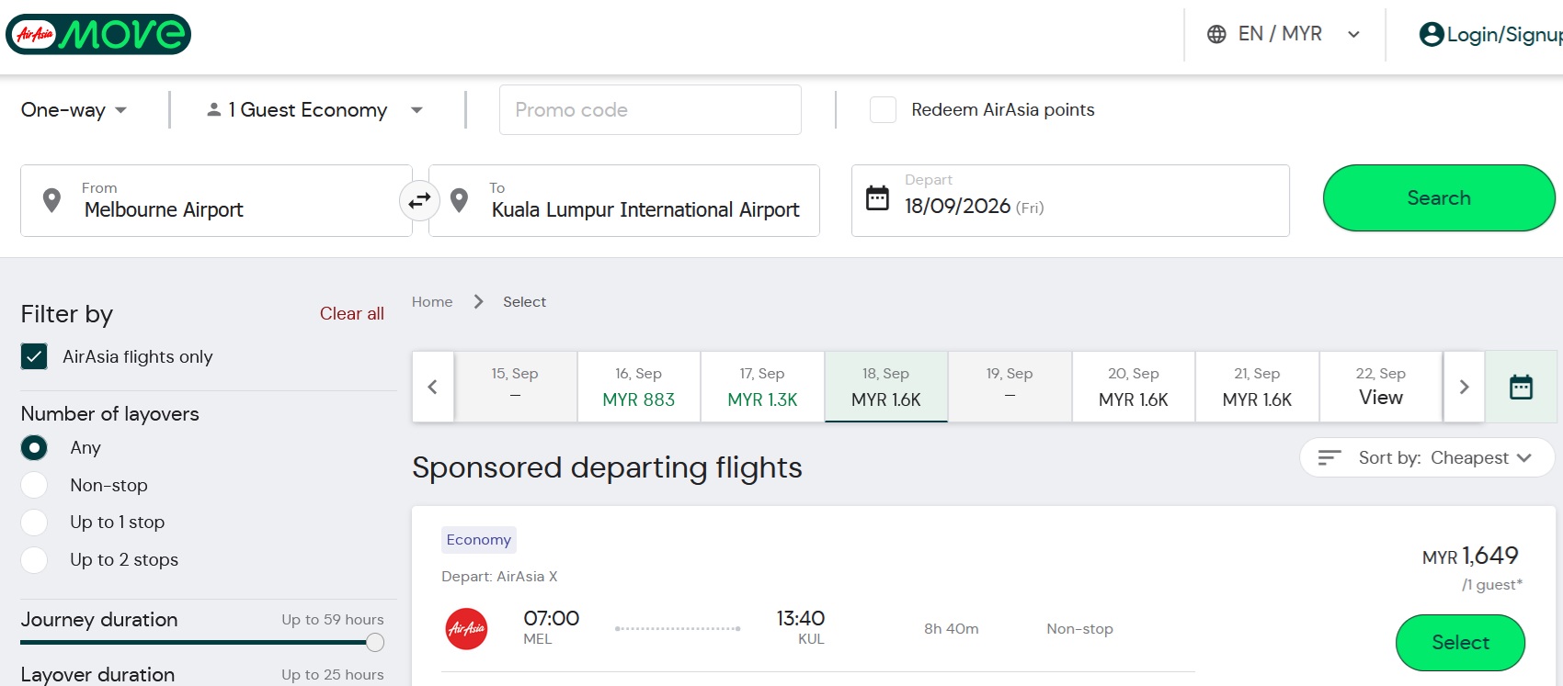Click the AirAsia airline logo on flight card
This screenshot has width=1563, height=686.
(x=466, y=629)
